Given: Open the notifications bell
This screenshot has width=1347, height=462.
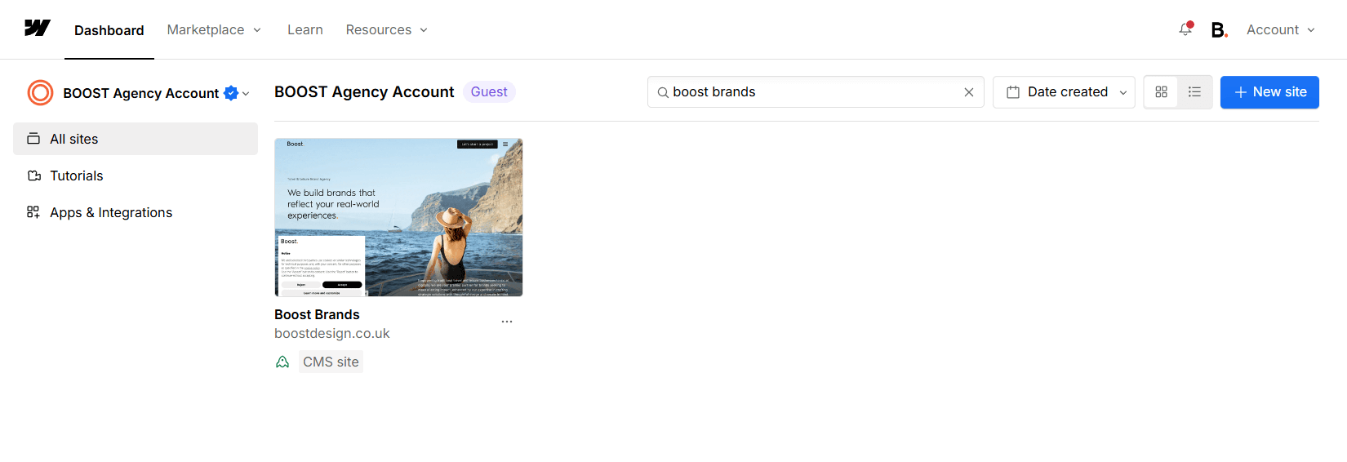Looking at the screenshot, I should click(1185, 29).
